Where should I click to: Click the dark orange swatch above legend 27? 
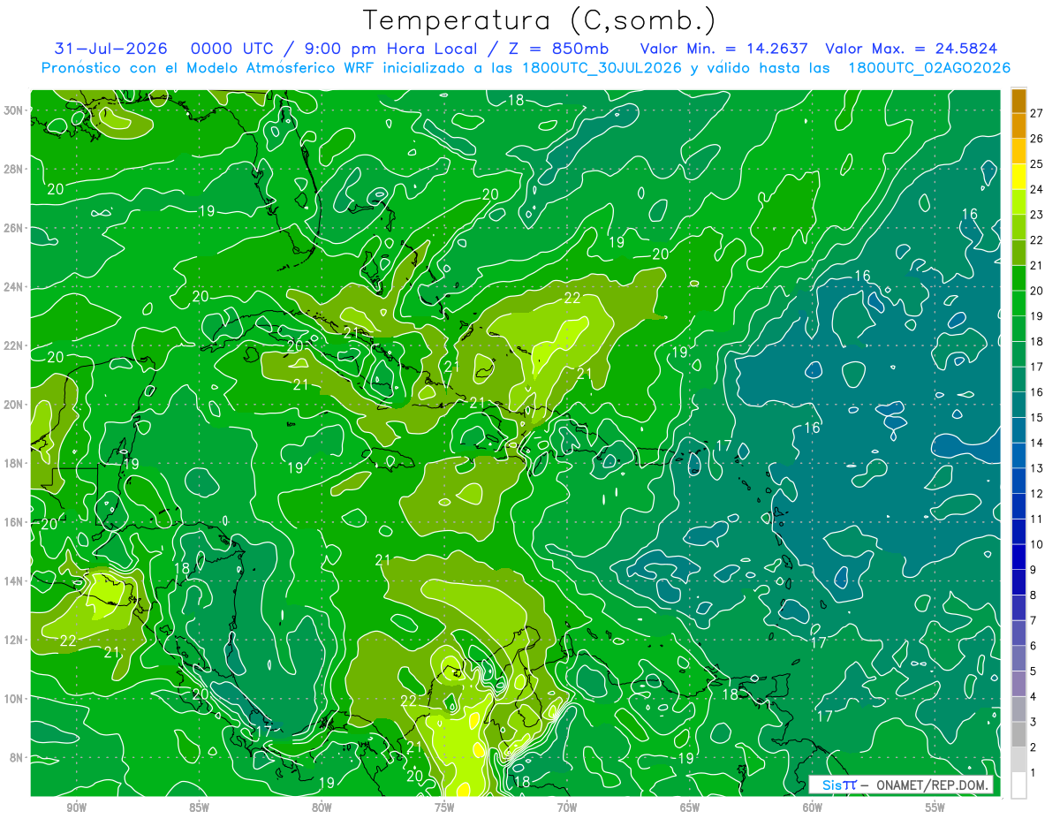[1018, 101]
